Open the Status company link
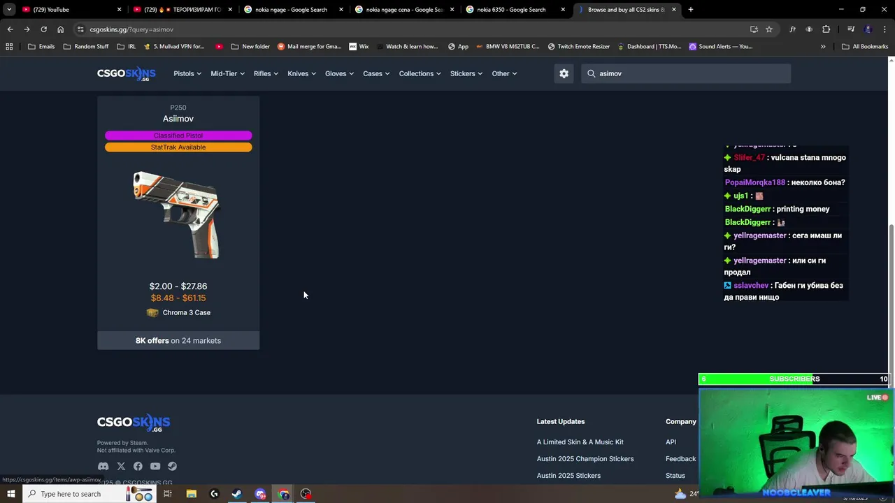Image resolution: width=895 pixels, height=503 pixels. coord(675,476)
